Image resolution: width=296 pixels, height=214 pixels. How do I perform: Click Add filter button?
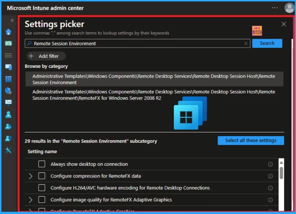pyautogui.click(x=46, y=56)
